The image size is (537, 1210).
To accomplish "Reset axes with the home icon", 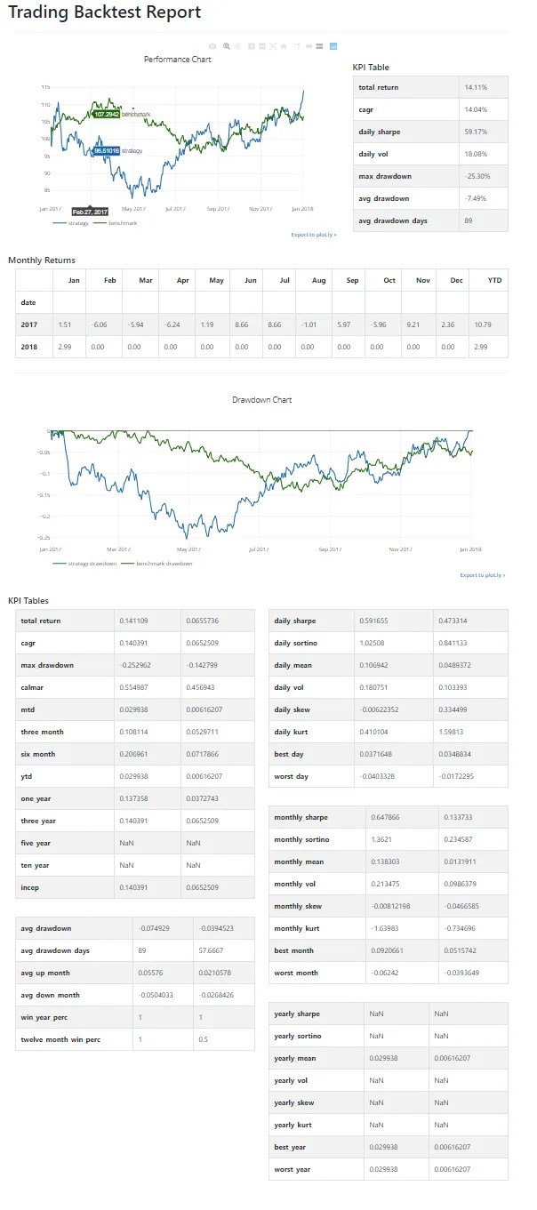I will (284, 46).
